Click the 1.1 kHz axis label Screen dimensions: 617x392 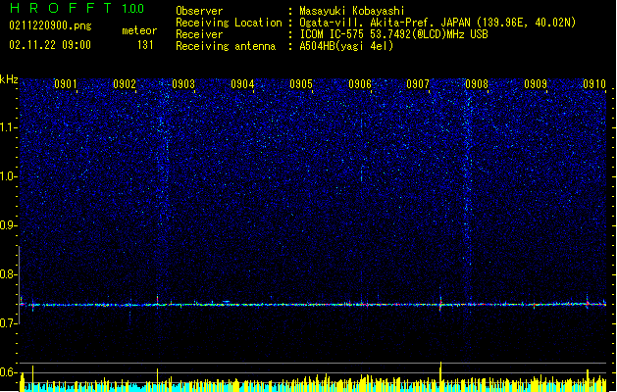click(9, 127)
